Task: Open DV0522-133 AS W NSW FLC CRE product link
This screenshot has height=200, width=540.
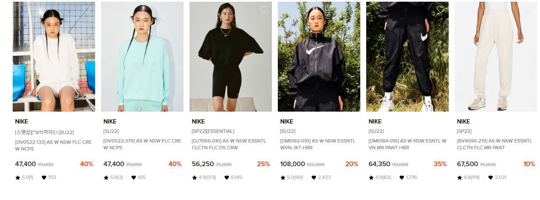Action: coord(53,145)
